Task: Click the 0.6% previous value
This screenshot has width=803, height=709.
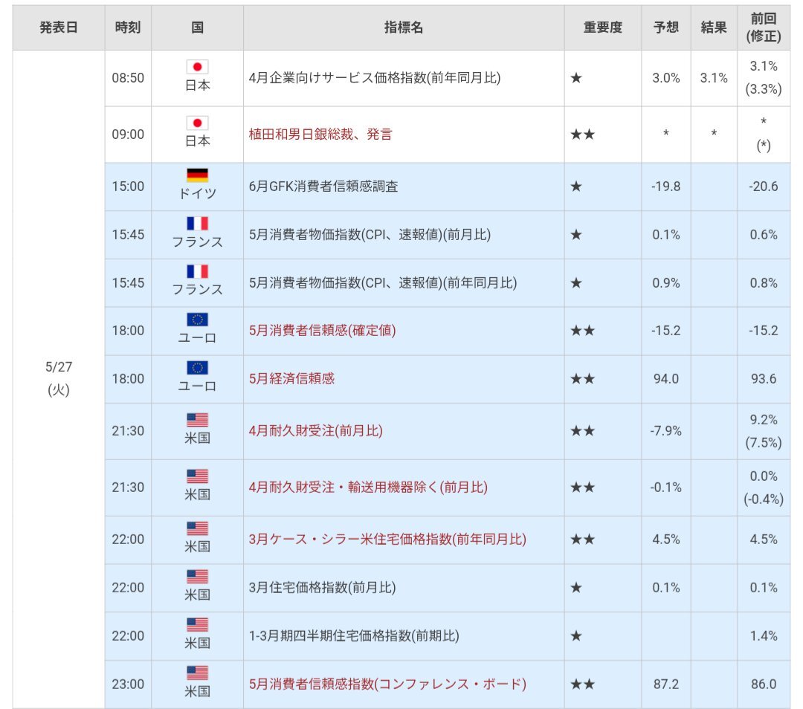Action: [x=764, y=234]
